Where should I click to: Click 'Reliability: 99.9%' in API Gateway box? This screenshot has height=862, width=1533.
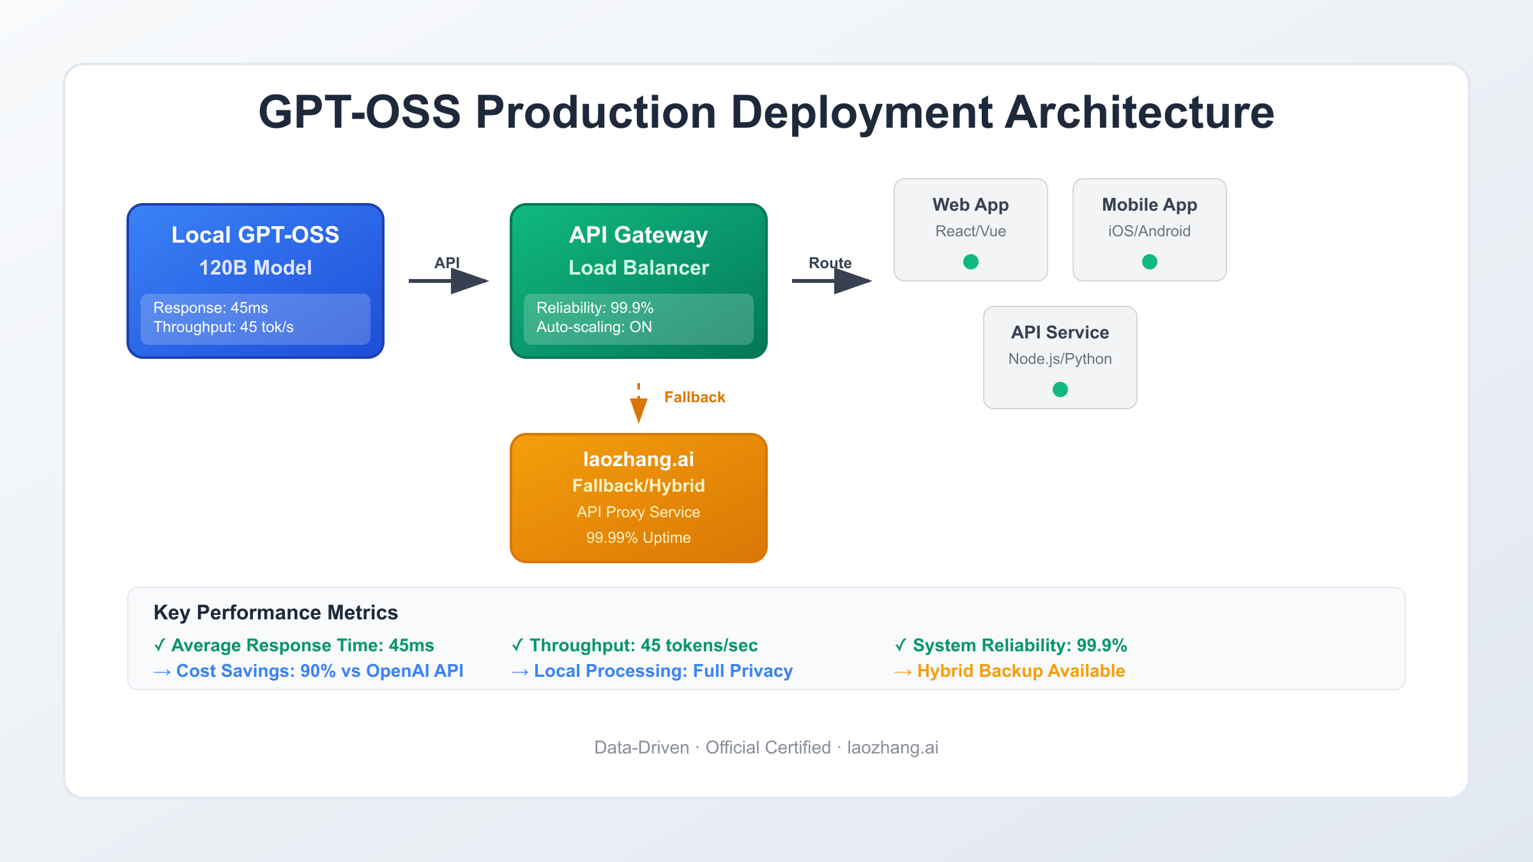(x=595, y=308)
